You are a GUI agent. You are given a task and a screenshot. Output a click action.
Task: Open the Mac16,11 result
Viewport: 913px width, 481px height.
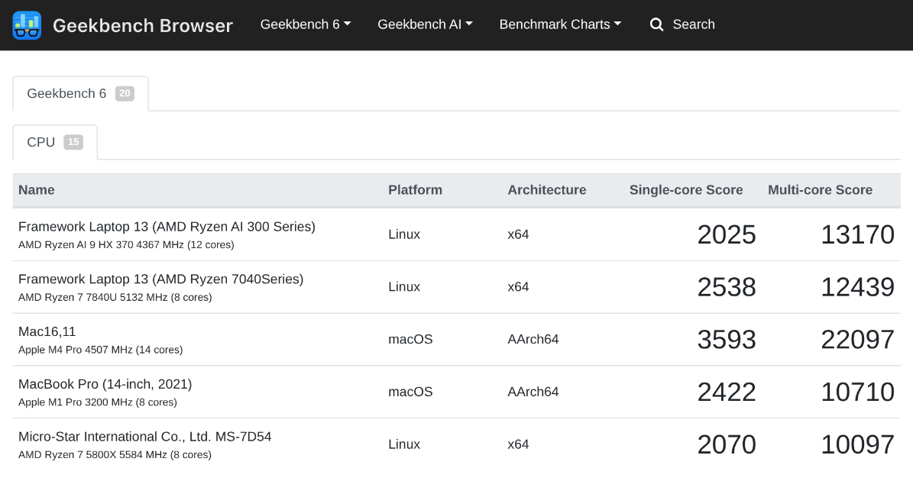point(47,331)
